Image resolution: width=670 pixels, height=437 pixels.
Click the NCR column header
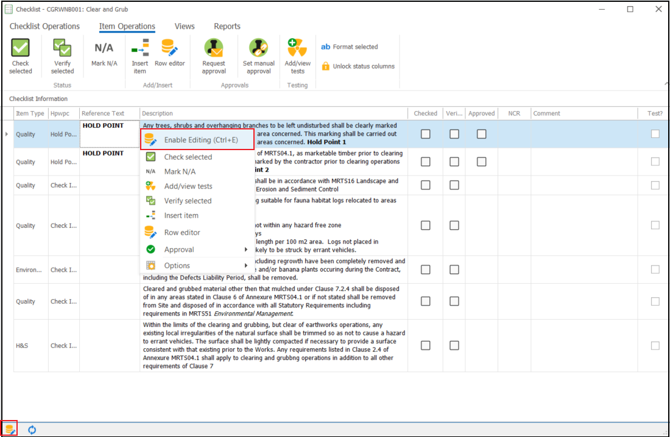[x=514, y=114]
